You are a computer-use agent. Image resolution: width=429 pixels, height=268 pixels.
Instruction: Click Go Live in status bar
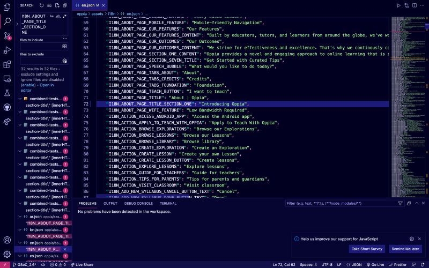[x=375, y=265]
